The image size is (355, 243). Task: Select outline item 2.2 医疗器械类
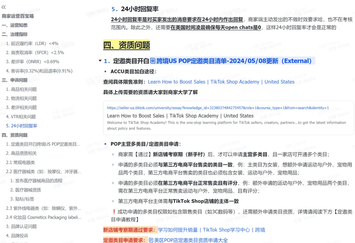(43, 172)
